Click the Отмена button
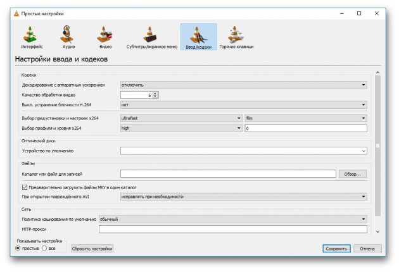Screen dimensions: 399x272 pyautogui.click(x=367, y=249)
